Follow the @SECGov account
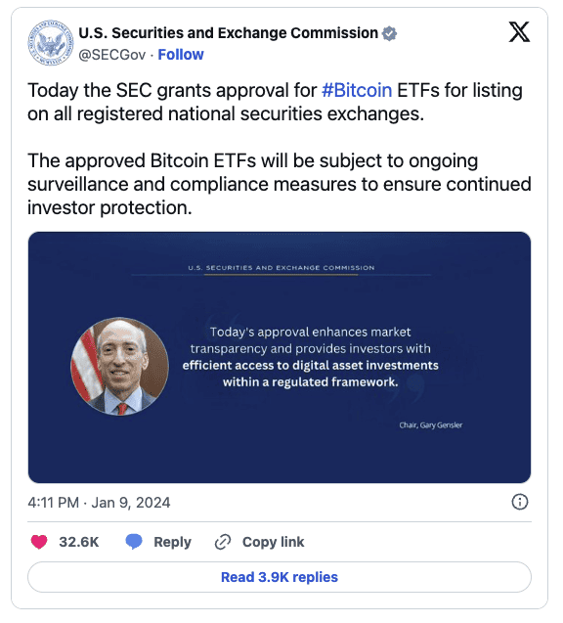The image size is (563, 623). pos(181,55)
